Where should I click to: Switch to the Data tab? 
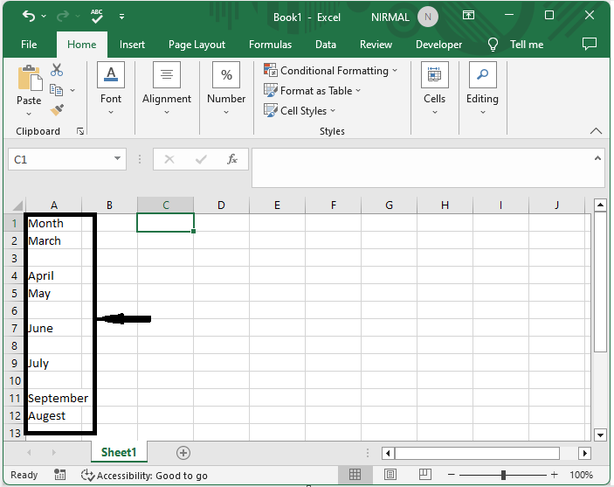pyautogui.click(x=326, y=45)
